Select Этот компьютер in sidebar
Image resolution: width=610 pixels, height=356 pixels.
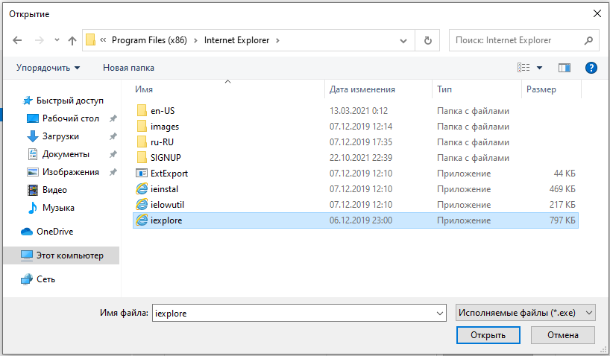(61, 255)
